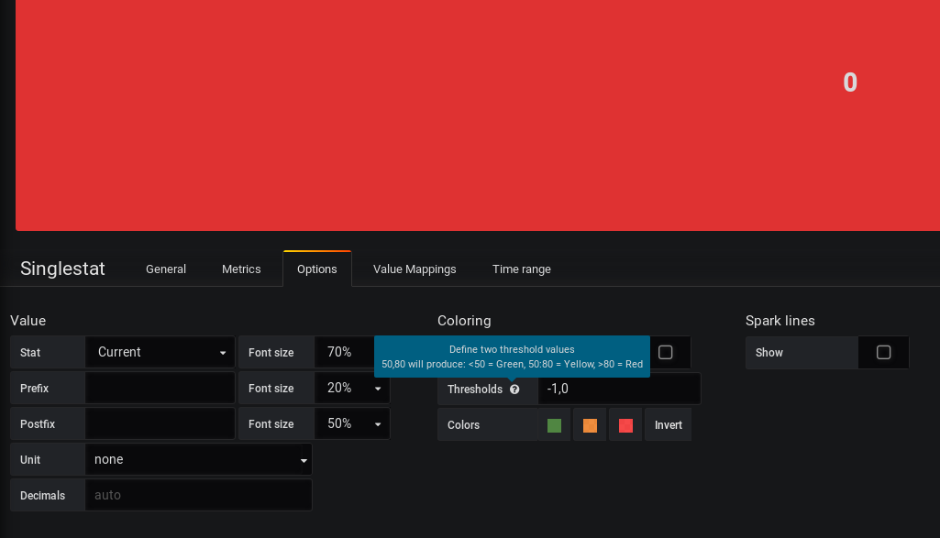Enable the Coloring checkbox
This screenshot has width=940, height=538.
pos(666,352)
